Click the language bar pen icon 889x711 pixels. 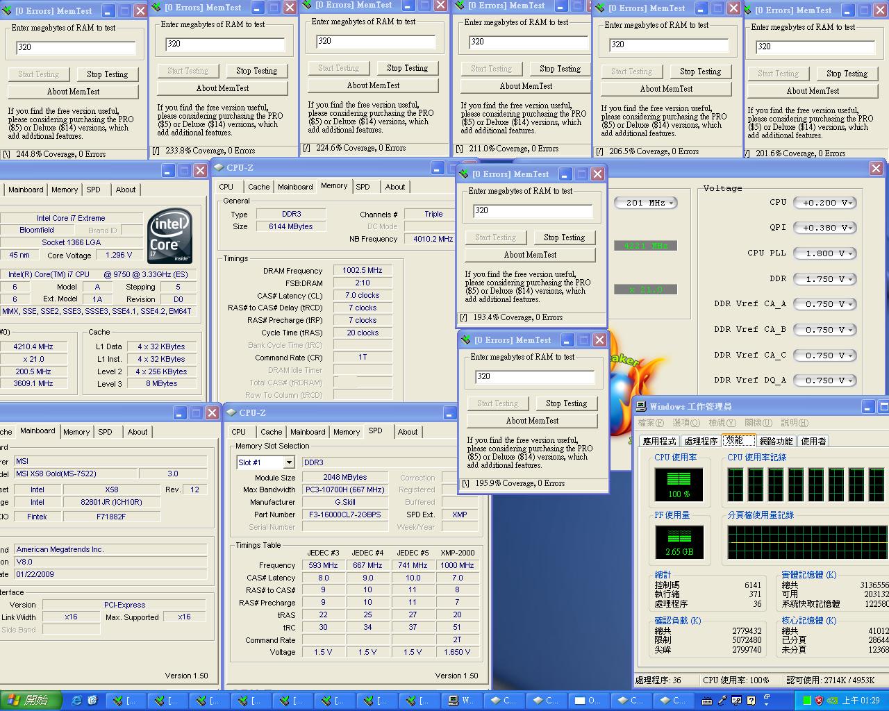[722, 700]
